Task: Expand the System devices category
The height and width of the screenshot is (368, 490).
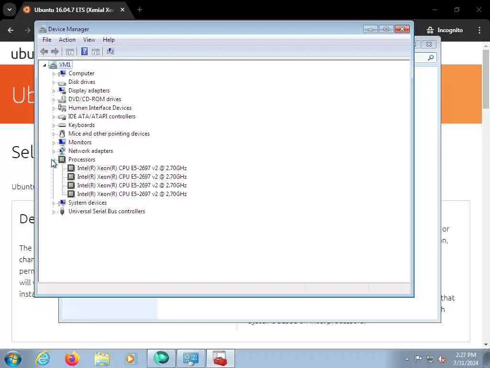Action: 54,203
